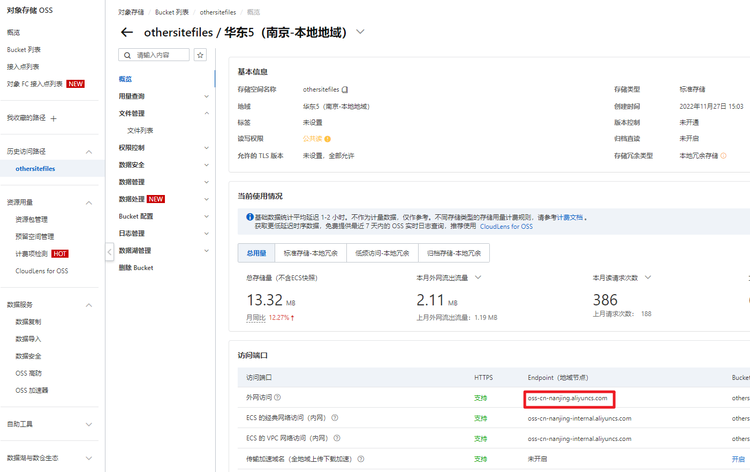This screenshot has height=472, width=750.
Task: Select the 总用量 tab
Action: (256, 253)
